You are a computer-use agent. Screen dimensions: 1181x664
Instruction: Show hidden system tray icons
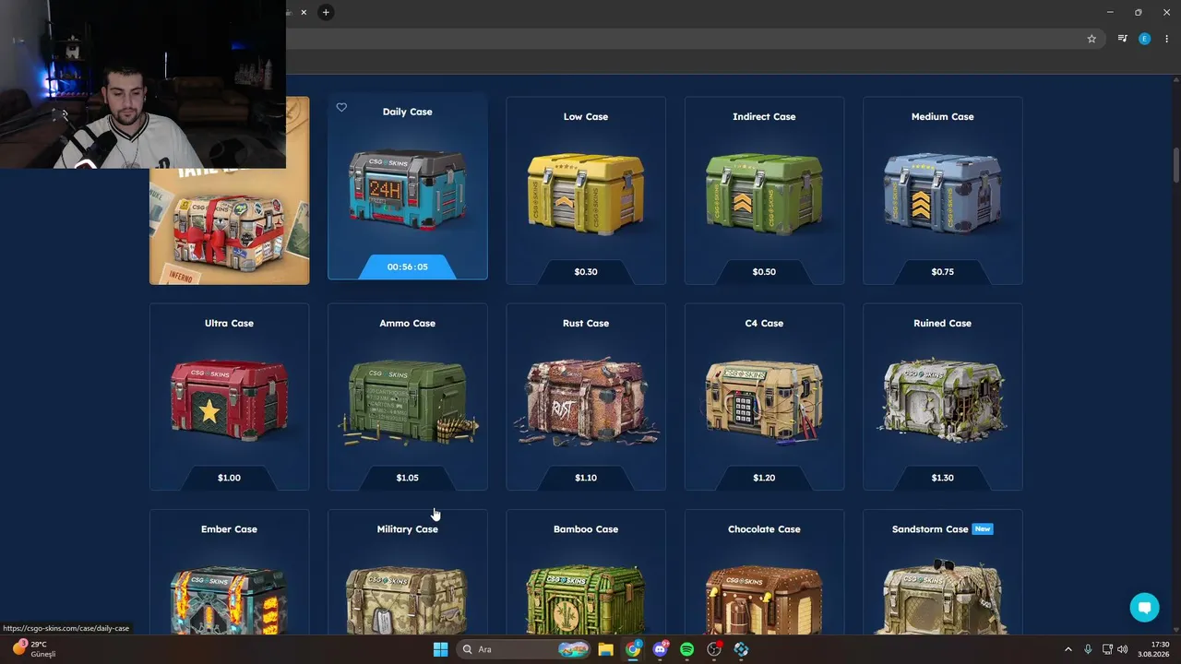coord(1068,649)
